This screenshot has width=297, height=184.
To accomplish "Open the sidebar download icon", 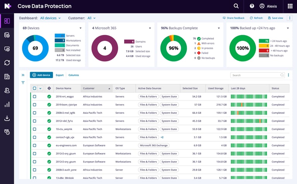I will point(7,118).
